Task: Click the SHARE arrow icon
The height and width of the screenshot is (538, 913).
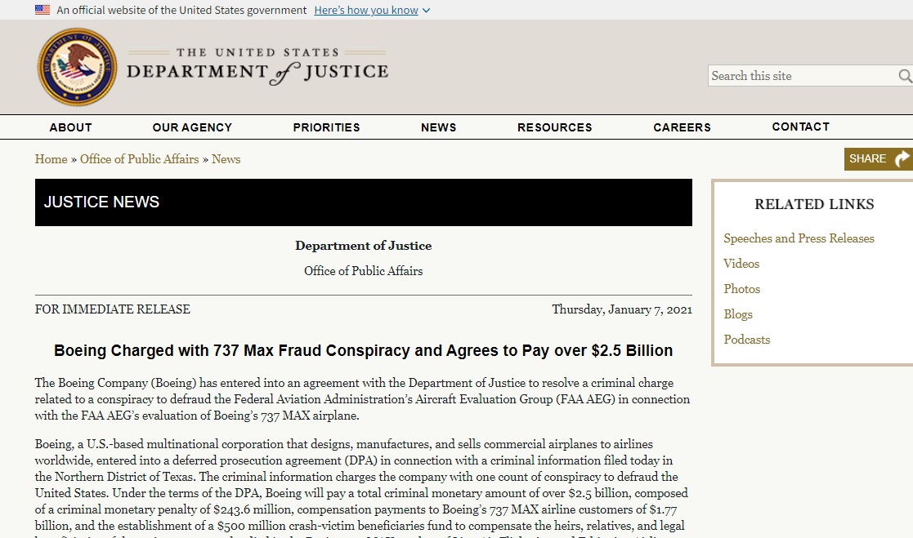Action: point(902,158)
